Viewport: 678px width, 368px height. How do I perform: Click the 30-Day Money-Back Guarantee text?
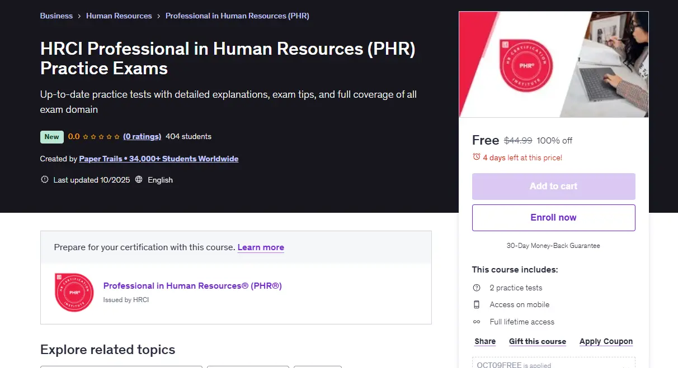coord(554,246)
